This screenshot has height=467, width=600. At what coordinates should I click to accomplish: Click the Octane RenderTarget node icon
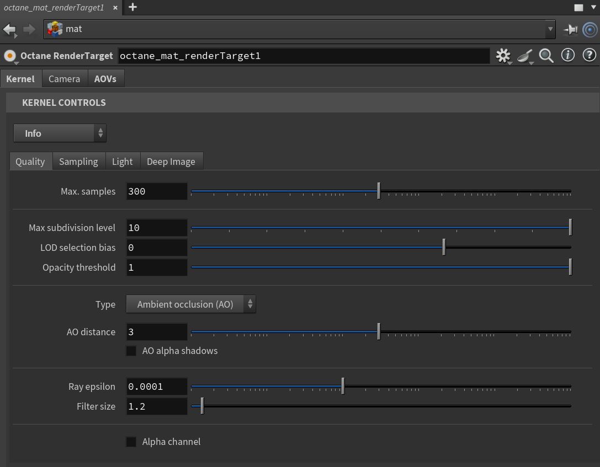(x=10, y=56)
